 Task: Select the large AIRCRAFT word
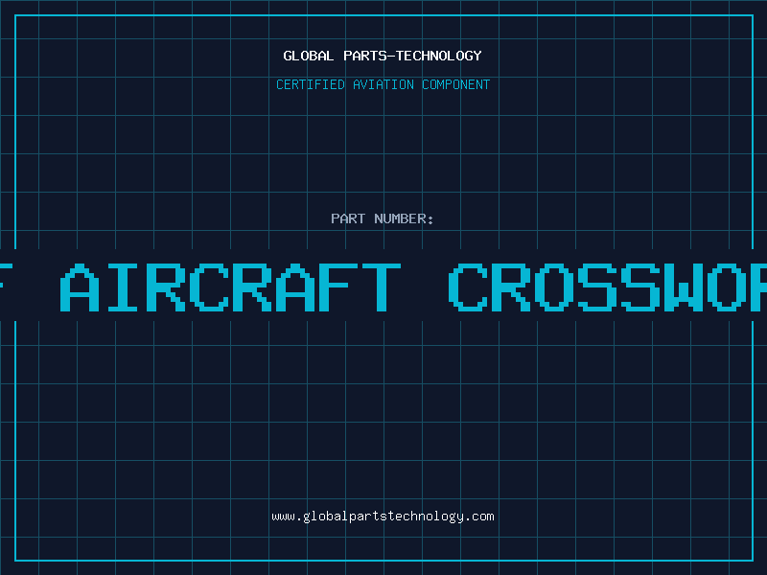pyautogui.click(x=230, y=287)
